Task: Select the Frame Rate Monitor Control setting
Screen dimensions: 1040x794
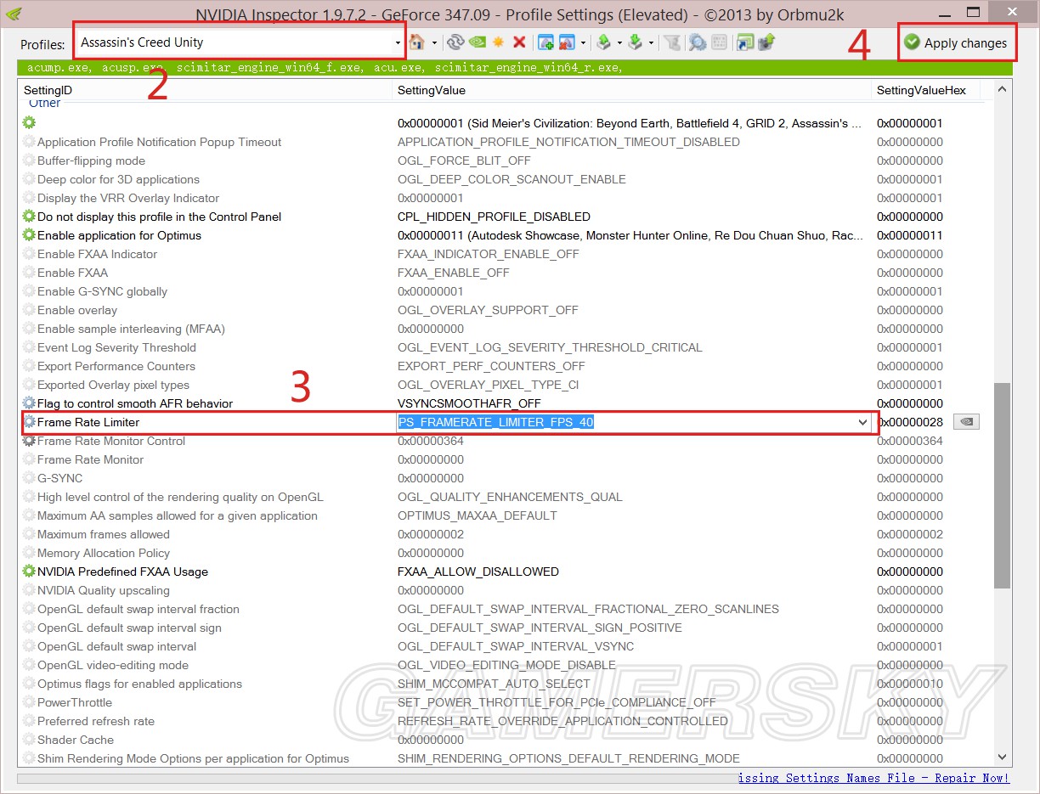Action: tap(111, 441)
